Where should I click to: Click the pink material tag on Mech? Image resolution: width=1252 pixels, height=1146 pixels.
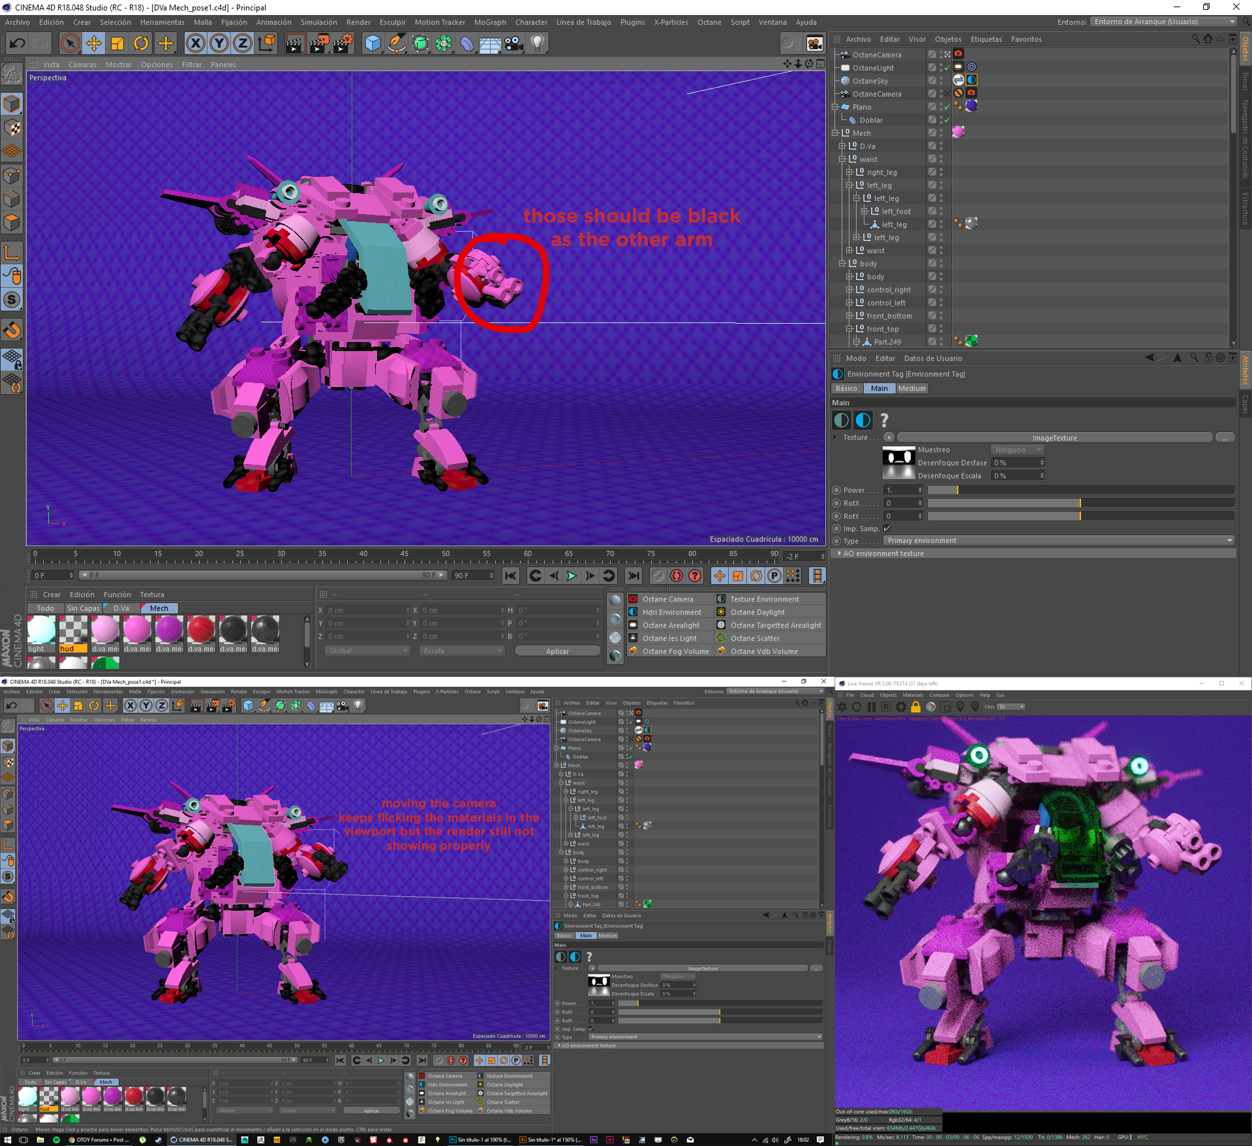(958, 132)
